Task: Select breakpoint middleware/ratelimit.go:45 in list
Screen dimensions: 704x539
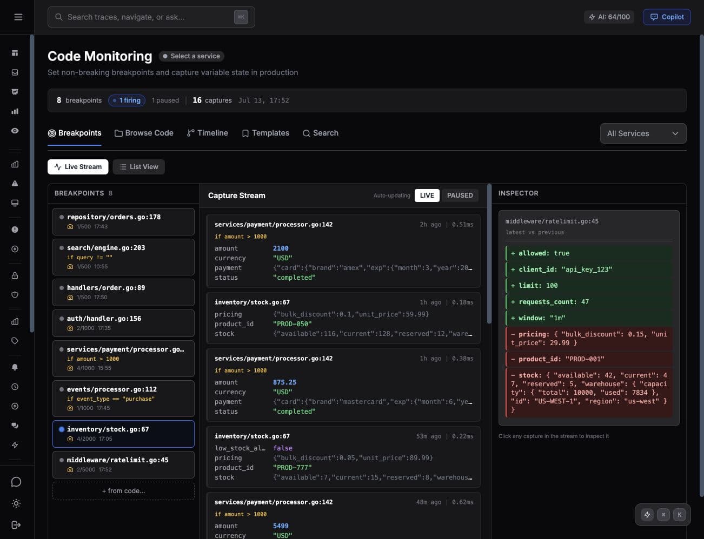Action: [123, 464]
